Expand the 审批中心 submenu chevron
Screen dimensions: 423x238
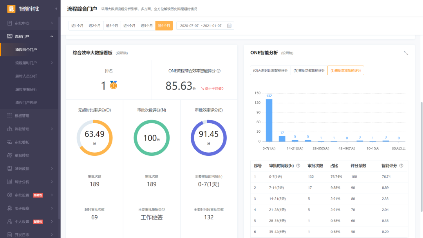(52, 23)
